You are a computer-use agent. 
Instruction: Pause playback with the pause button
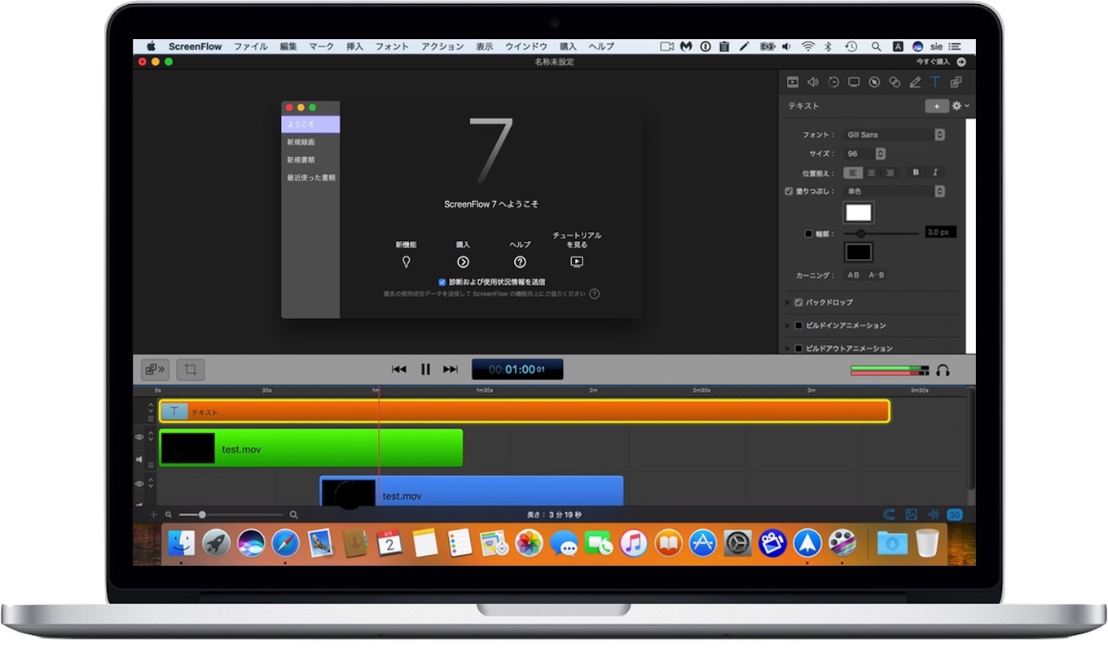coord(425,369)
